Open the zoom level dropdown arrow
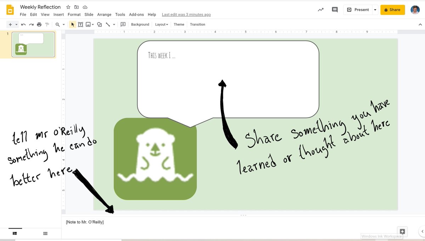 click(x=64, y=24)
